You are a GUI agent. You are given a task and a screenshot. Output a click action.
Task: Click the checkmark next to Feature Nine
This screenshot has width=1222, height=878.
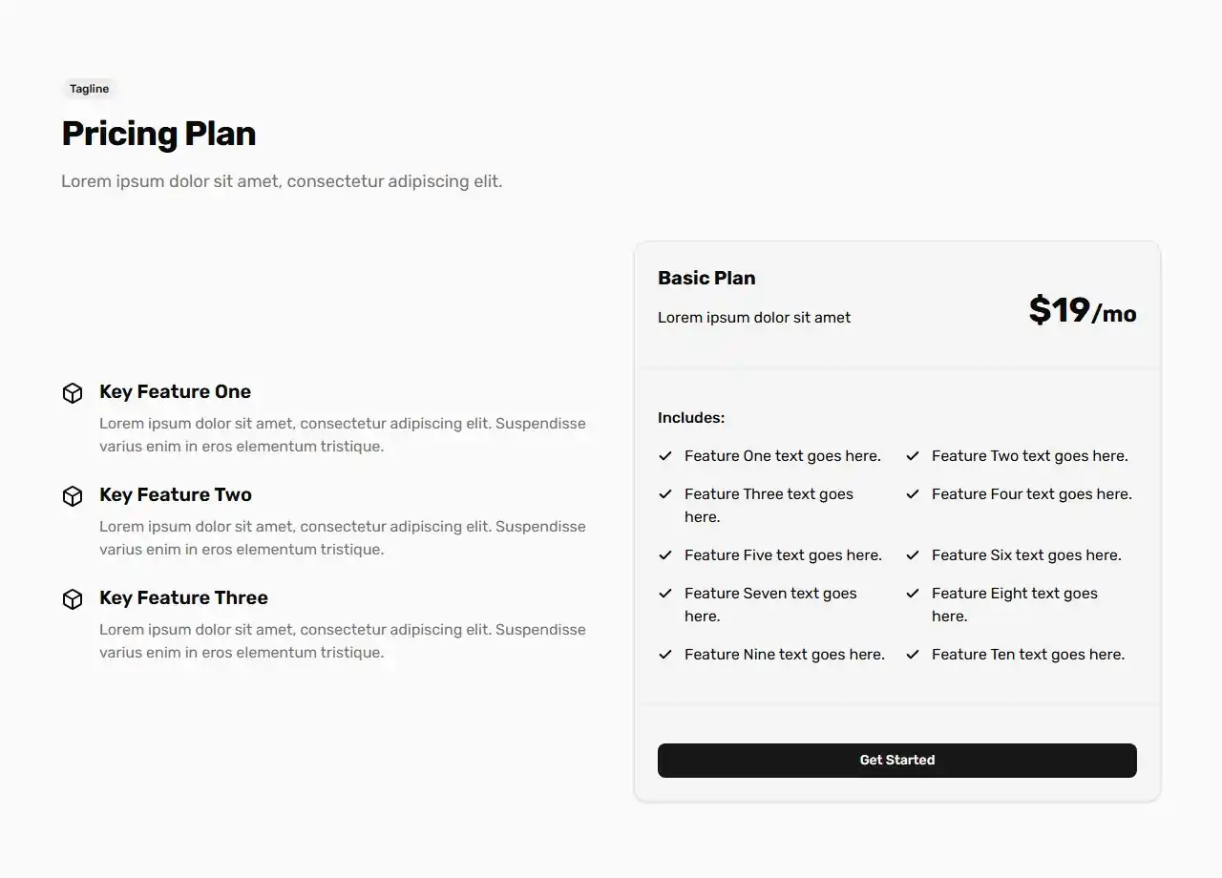pyautogui.click(x=665, y=655)
